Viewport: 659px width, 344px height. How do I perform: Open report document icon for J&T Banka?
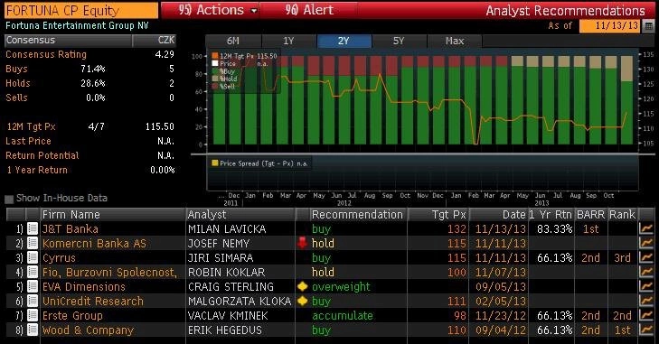coord(33,229)
